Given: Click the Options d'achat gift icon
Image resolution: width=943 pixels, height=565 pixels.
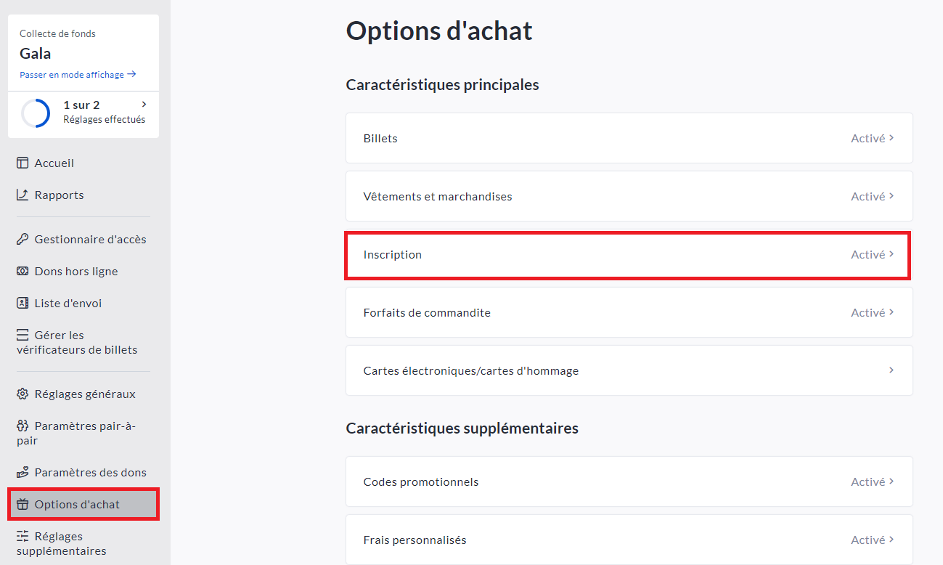Looking at the screenshot, I should point(23,505).
